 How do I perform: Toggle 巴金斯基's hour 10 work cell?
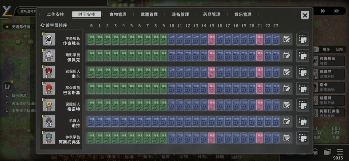tap(171, 89)
